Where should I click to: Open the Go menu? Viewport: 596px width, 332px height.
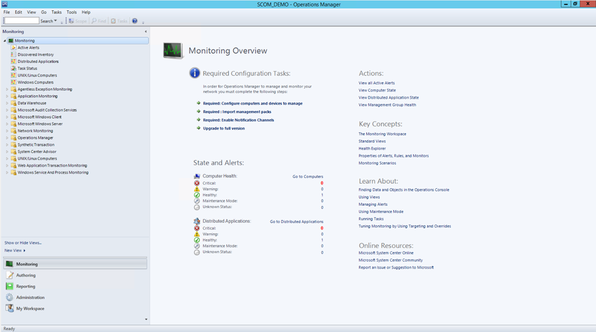coord(44,12)
